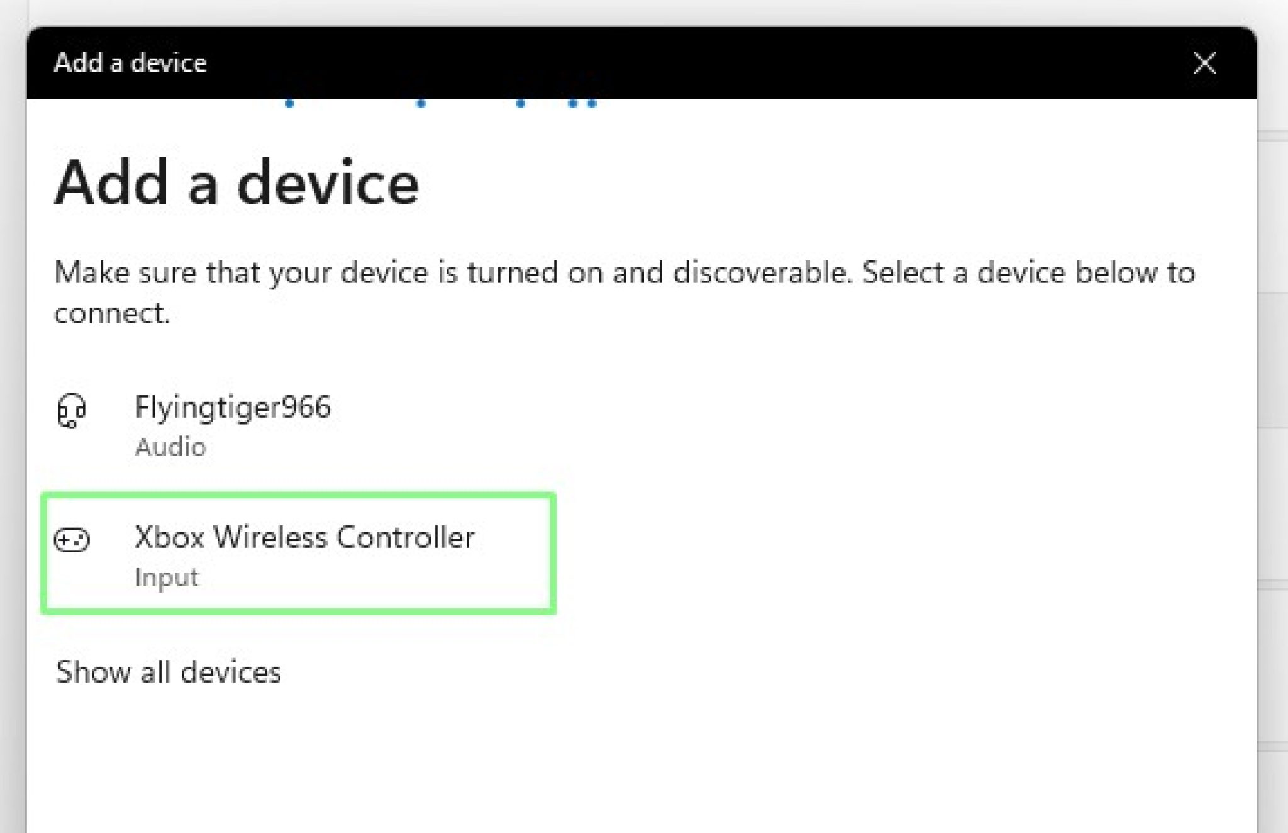1288x833 pixels.
Task: Click Show all devices
Action: pos(169,672)
